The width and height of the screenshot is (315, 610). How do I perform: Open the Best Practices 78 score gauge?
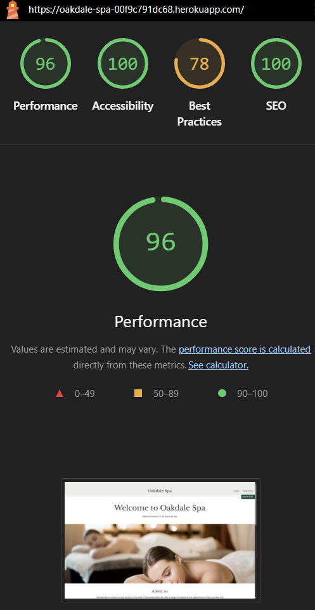pyautogui.click(x=200, y=63)
